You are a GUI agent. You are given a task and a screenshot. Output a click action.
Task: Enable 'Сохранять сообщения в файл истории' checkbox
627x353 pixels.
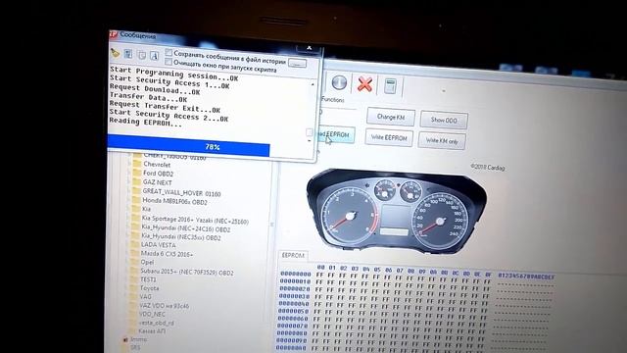(169, 52)
